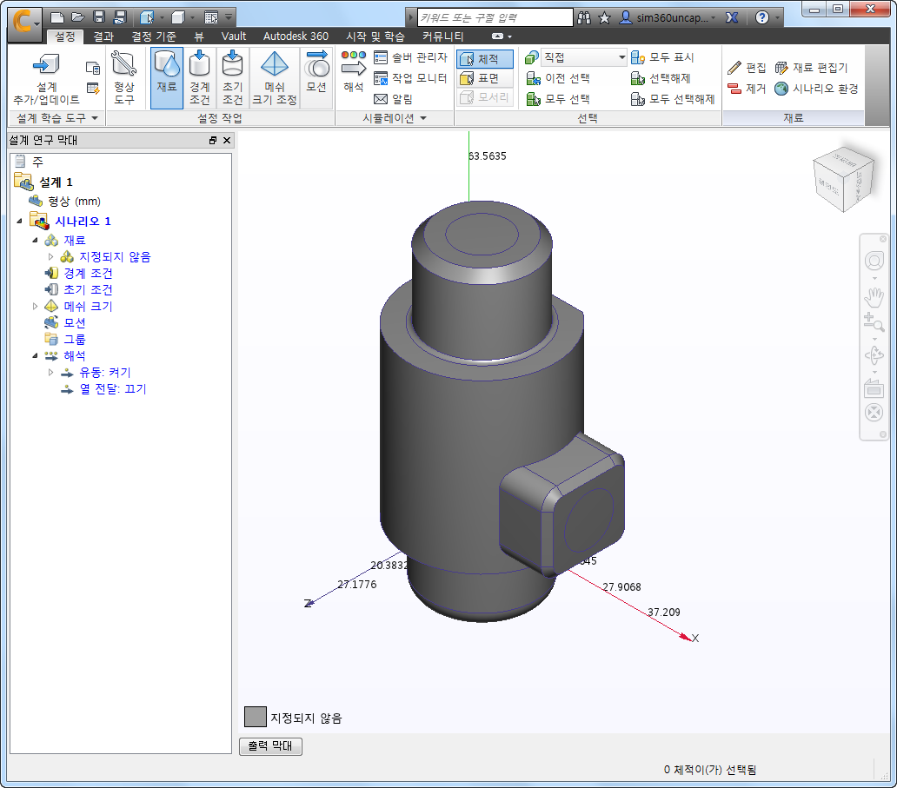Click the keyword search input field
The width and height of the screenshot is (897, 788).
(x=495, y=17)
